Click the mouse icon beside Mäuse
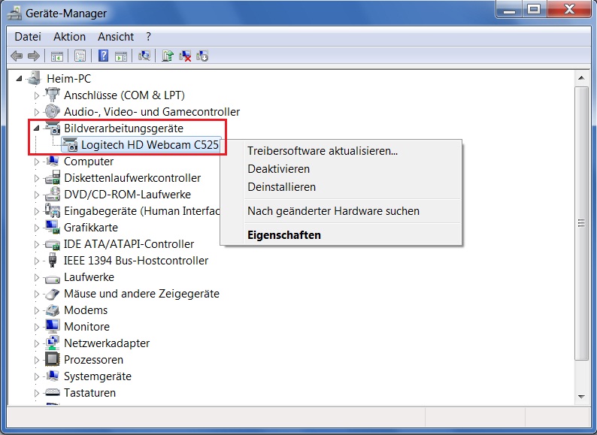The image size is (597, 435). pos(53,294)
